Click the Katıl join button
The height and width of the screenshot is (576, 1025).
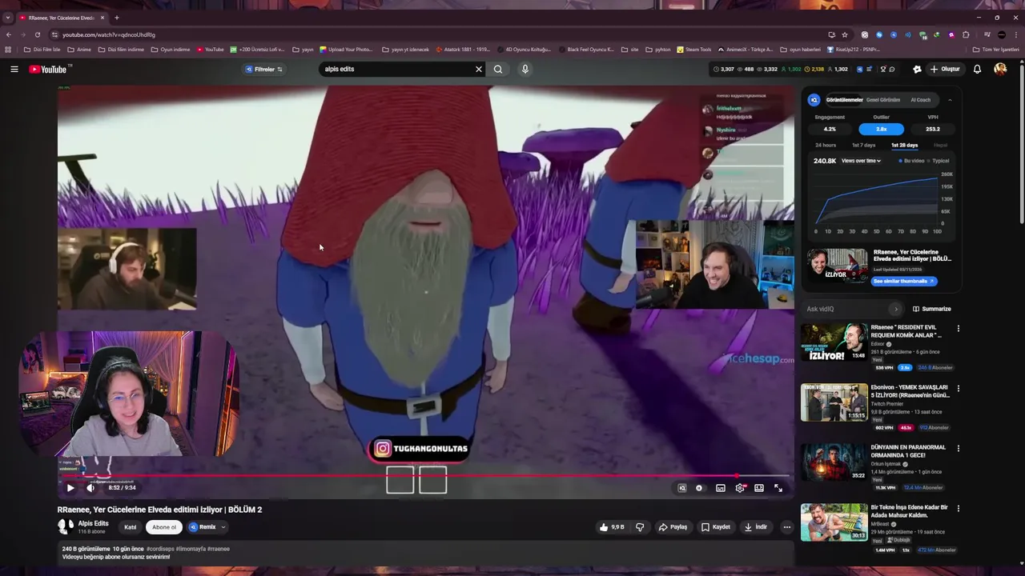click(130, 527)
